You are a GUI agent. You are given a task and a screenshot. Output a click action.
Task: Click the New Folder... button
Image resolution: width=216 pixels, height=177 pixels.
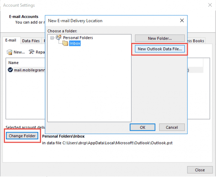point(160,38)
